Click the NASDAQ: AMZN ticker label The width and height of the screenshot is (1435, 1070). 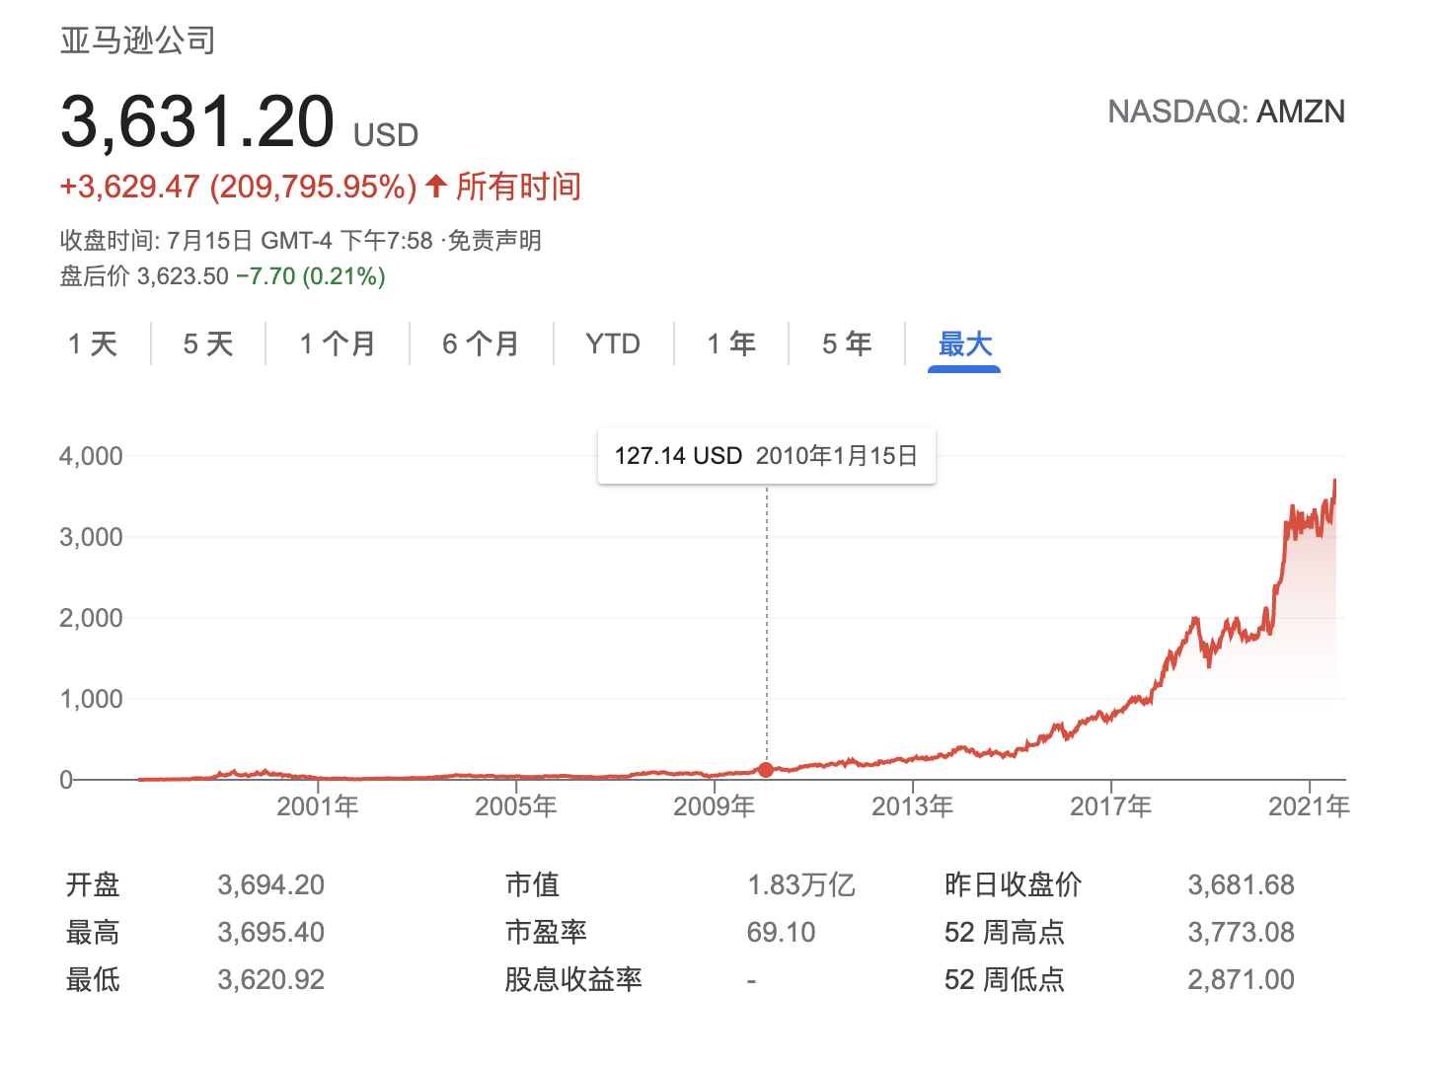(1227, 112)
